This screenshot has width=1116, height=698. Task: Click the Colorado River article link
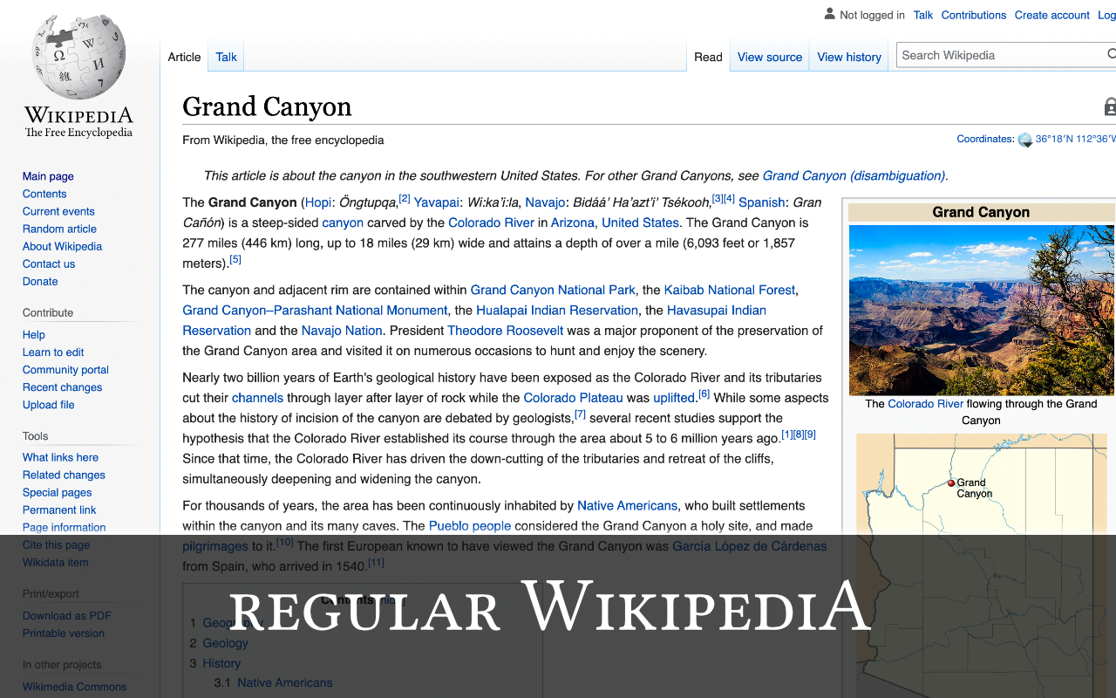coord(491,222)
